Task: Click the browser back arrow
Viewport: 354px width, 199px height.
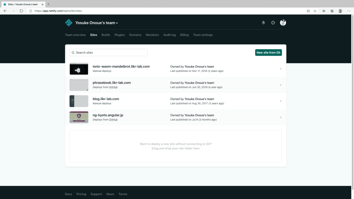Action: tap(5, 11)
